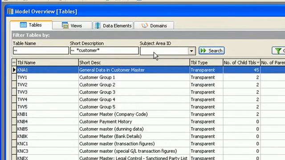Select the 'Customer Group 4' description
285x160 pixels.
pyautogui.click(x=134, y=100)
